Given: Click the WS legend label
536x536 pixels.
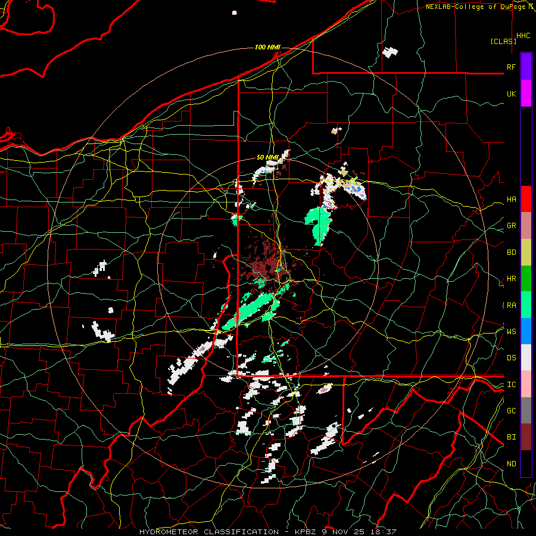Looking at the screenshot, I should pos(511,332).
